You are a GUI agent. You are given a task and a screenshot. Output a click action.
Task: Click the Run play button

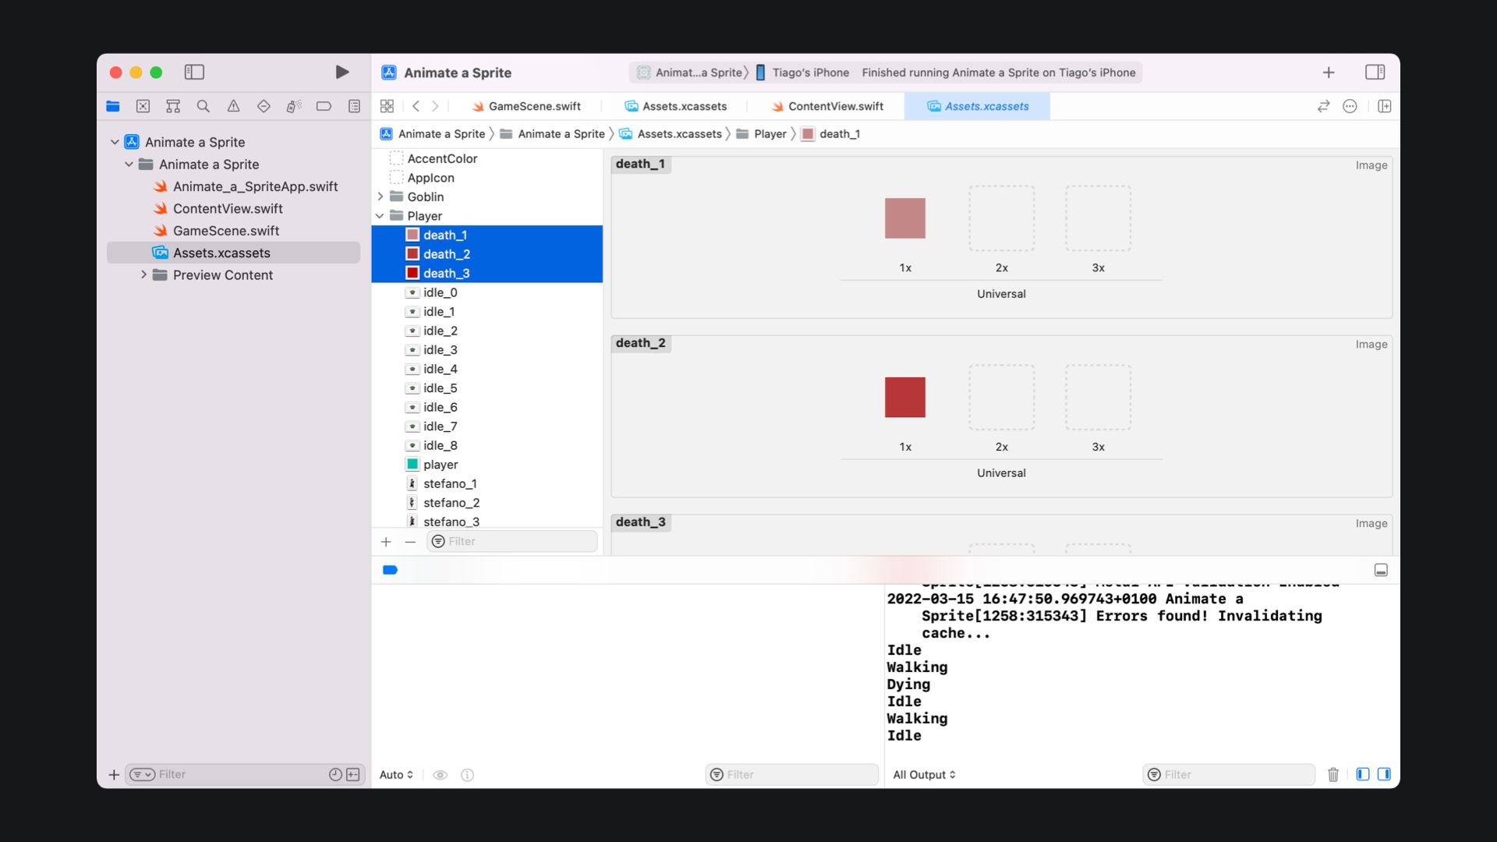tap(342, 73)
